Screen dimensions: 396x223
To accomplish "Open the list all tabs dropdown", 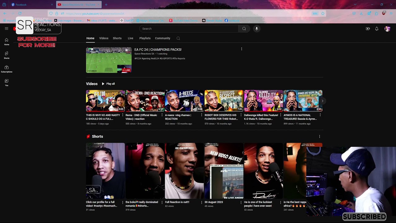I will pos(355,5).
